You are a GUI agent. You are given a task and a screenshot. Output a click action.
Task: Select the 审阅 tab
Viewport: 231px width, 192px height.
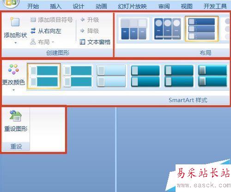click(x=164, y=6)
